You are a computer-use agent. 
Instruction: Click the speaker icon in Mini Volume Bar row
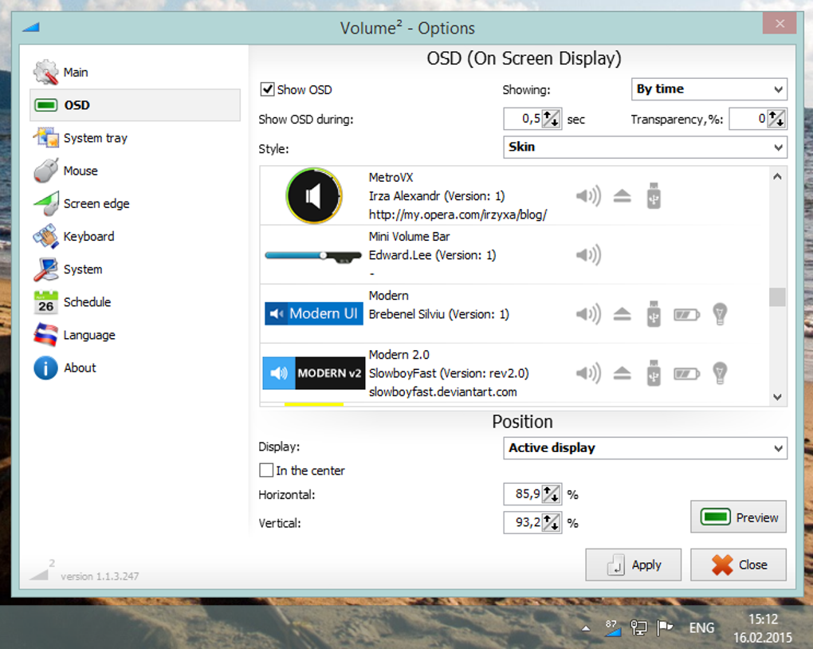(588, 255)
